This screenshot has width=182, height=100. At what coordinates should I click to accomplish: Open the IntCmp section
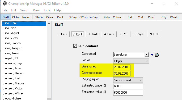94,17
